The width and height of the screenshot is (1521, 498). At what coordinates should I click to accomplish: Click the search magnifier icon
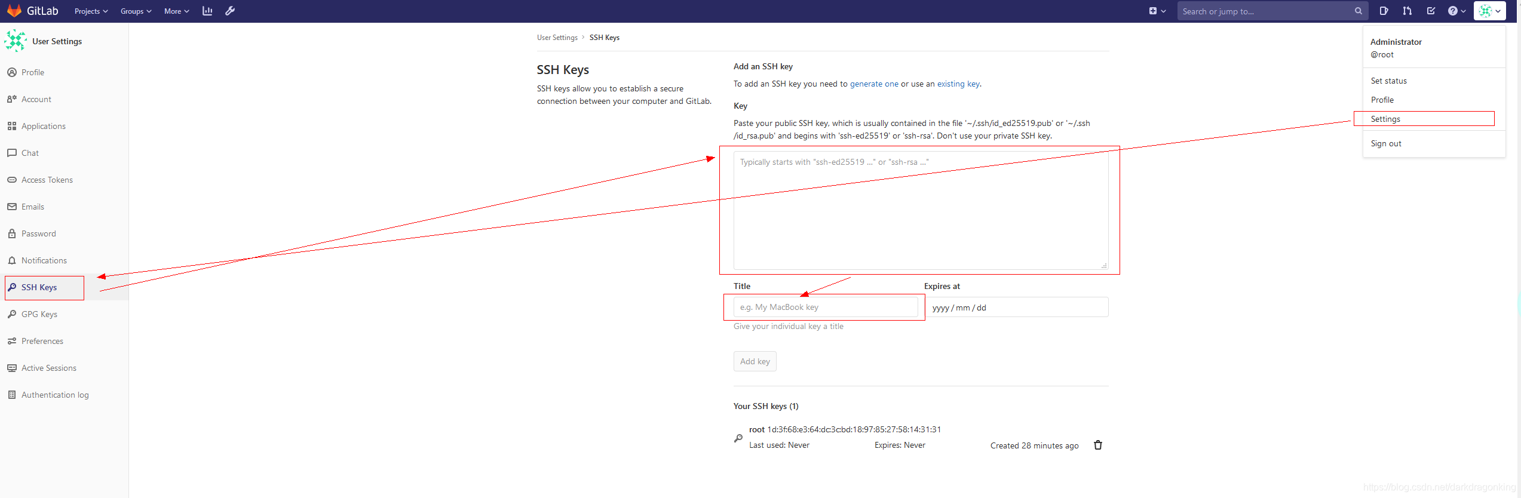click(1359, 11)
